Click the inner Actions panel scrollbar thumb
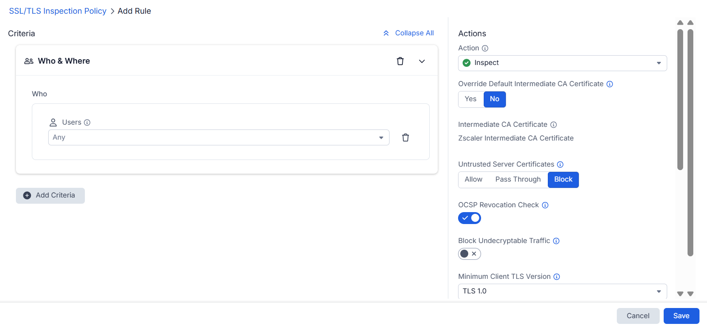Screen dimensions: 707x327 click(x=680, y=99)
